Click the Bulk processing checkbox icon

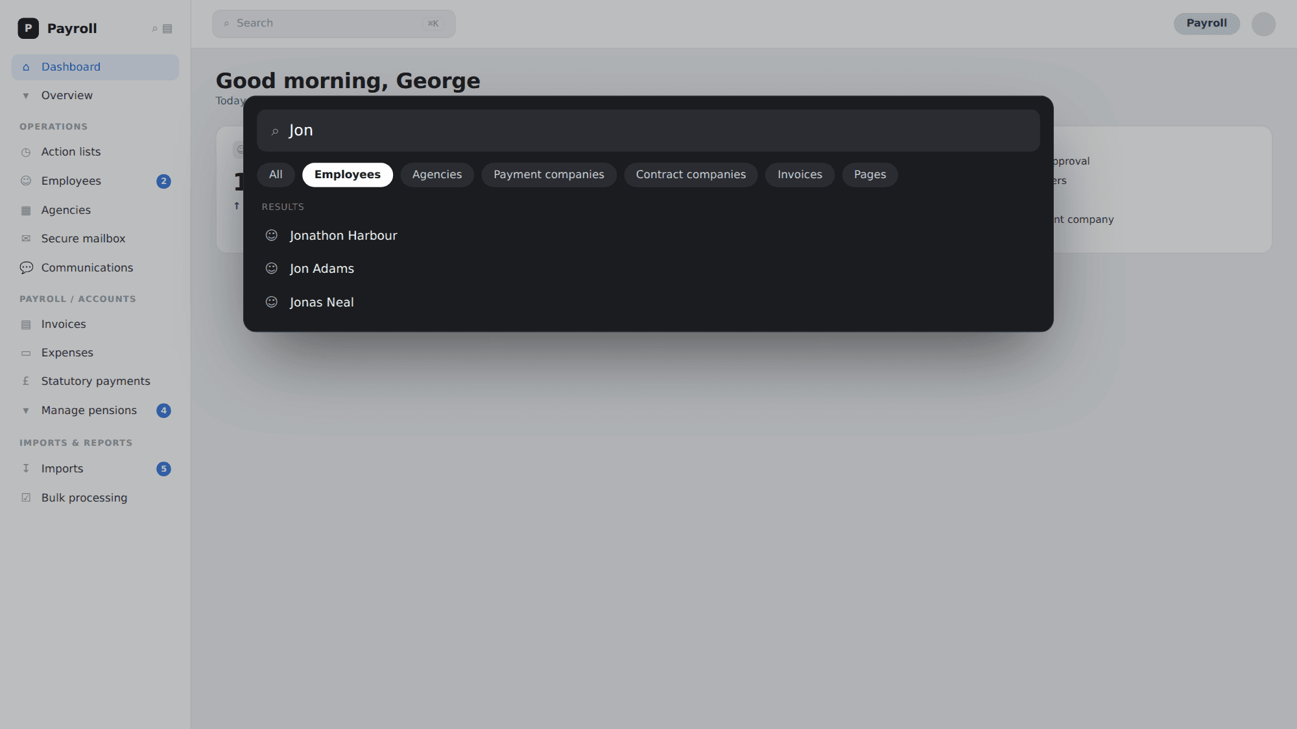click(26, 498)
